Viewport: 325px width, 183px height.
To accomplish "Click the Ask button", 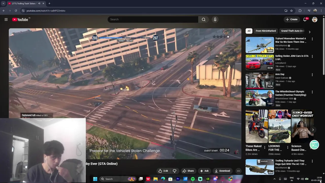I will 204,171.
